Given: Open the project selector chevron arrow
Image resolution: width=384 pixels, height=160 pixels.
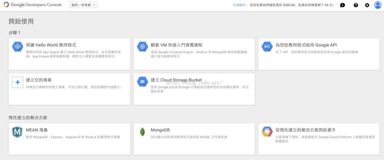Looking at the screenshot, I should tap(94, 5).
